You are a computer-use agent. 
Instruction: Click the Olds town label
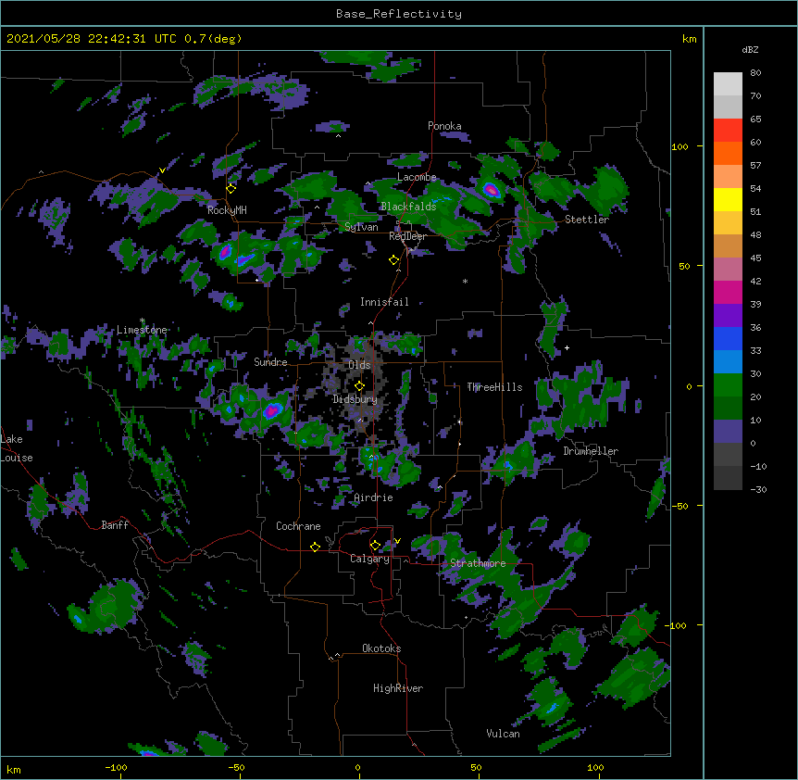click(359, 365)
